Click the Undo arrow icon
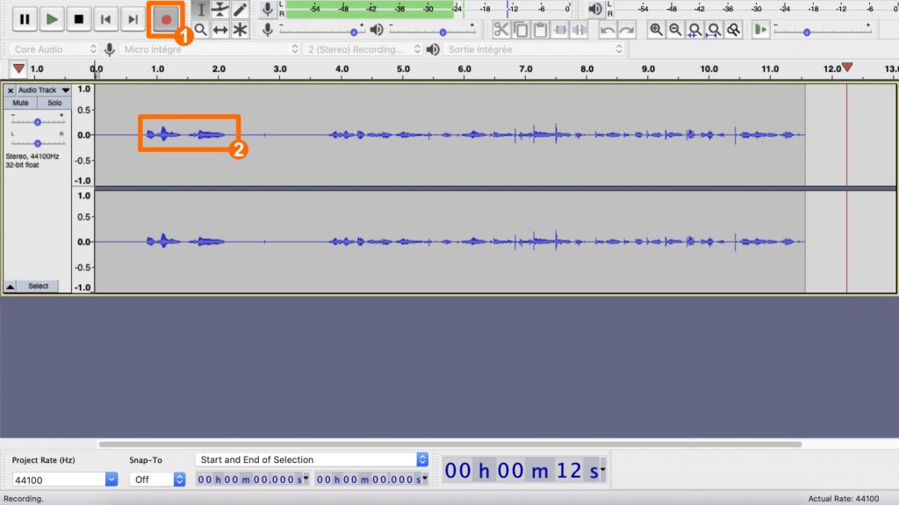The height and width of the screenshot is (505, 899). [608, 30]
